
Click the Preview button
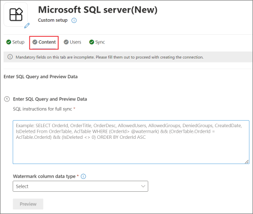[x=28, y=204]
